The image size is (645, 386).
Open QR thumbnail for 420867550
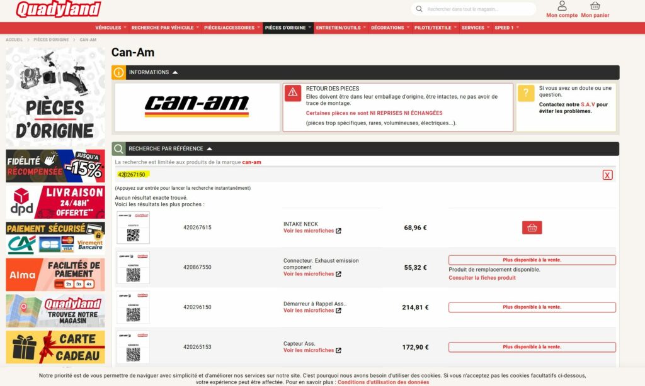pos(134,267)
